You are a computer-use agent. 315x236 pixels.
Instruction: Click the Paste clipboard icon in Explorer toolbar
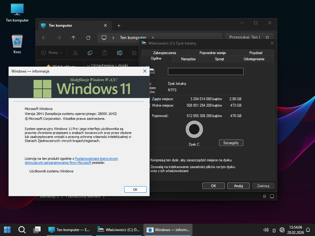105,53
